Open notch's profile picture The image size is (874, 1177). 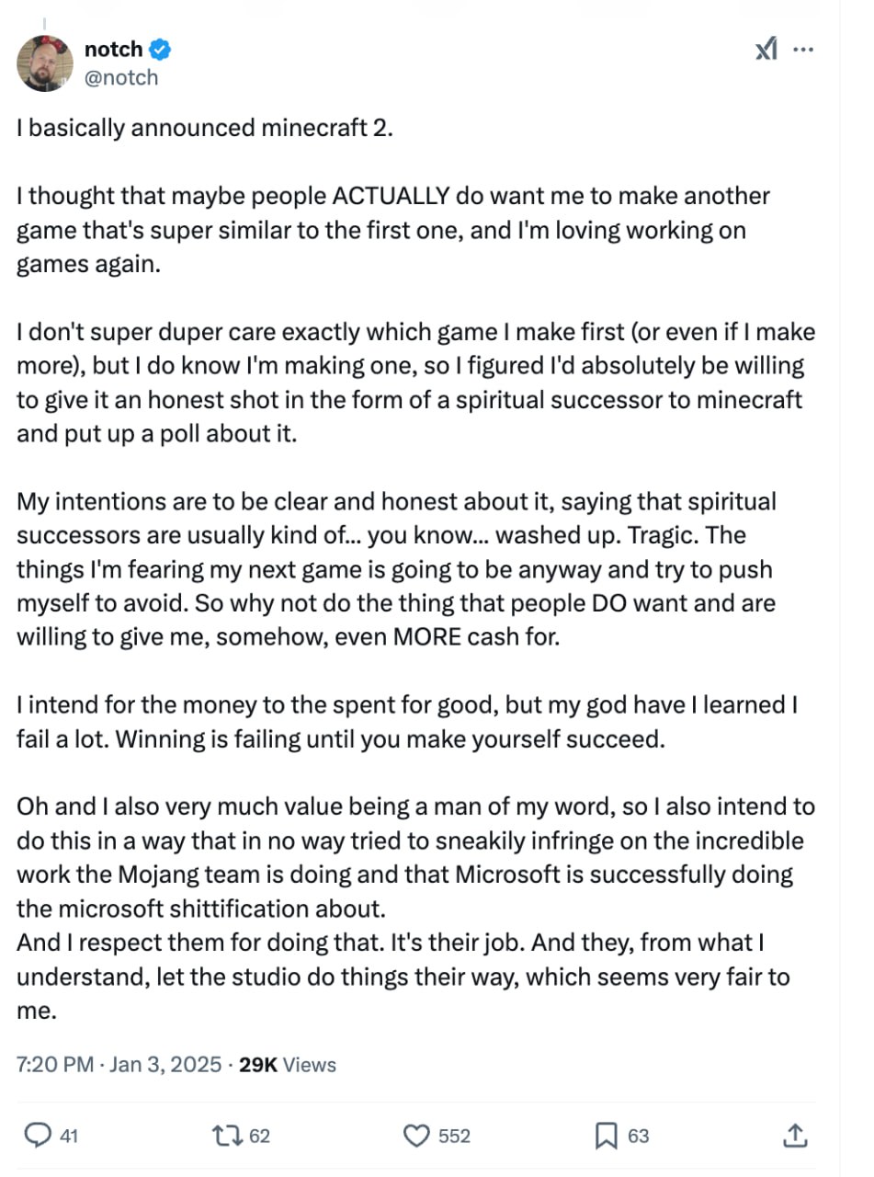pos(45,63)
